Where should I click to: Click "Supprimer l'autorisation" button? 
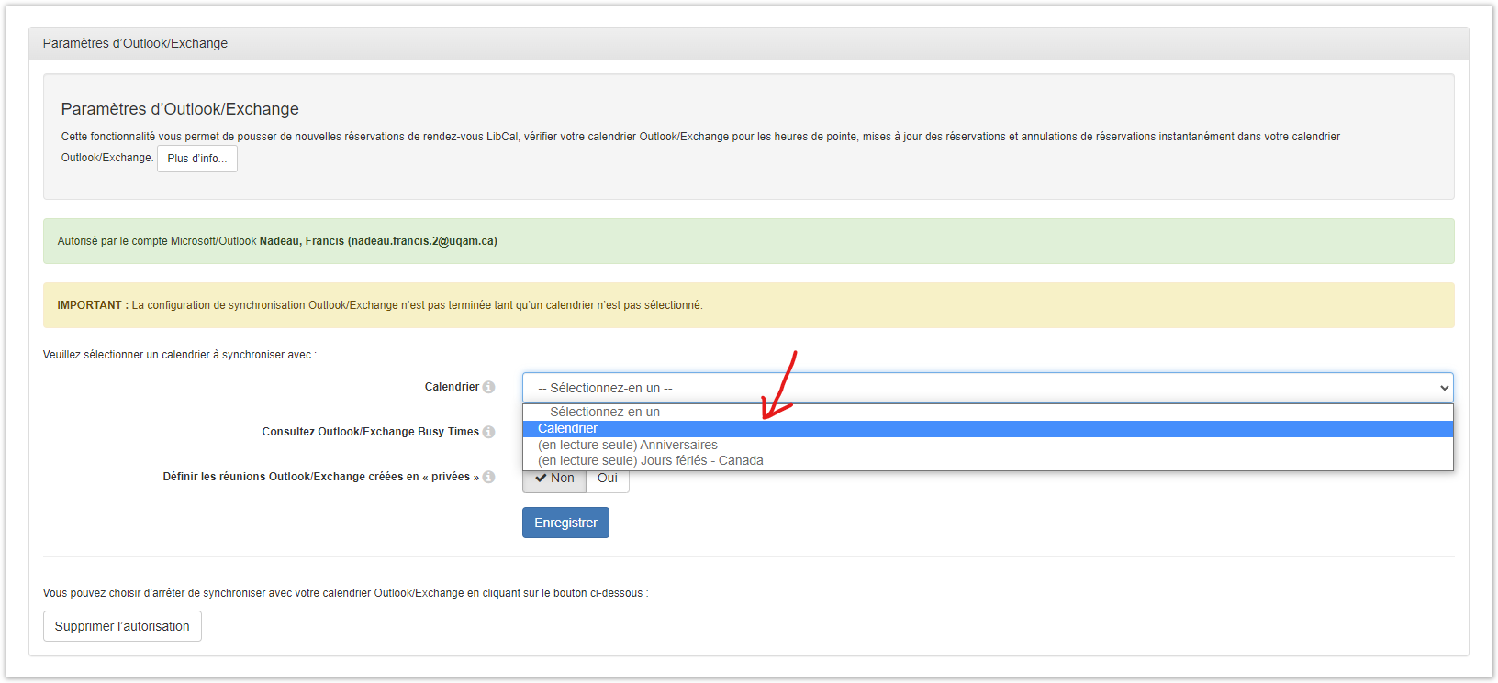point(122,626)
